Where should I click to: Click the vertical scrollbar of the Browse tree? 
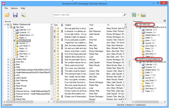point(51,56)
